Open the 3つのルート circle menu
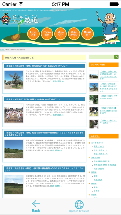The image size is (121, 215). 60,34
